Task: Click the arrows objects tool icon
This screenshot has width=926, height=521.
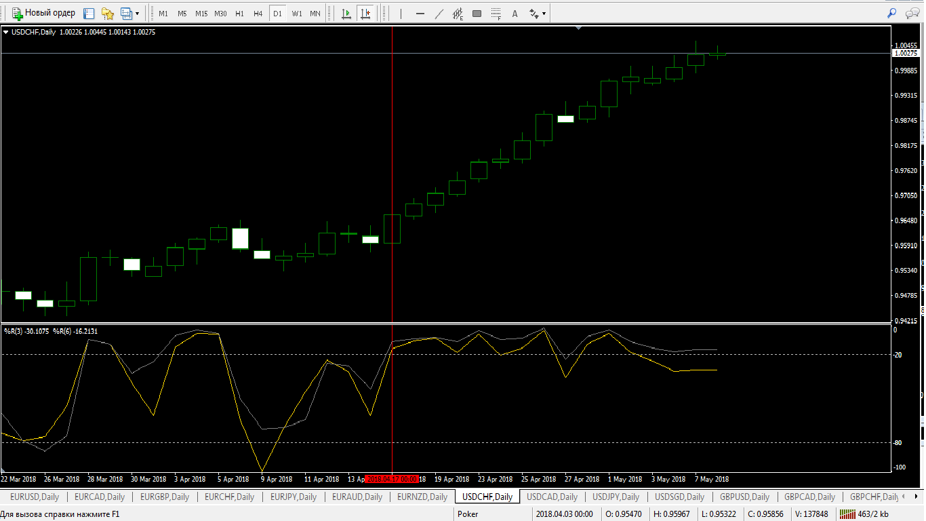Action: point(534,13)
